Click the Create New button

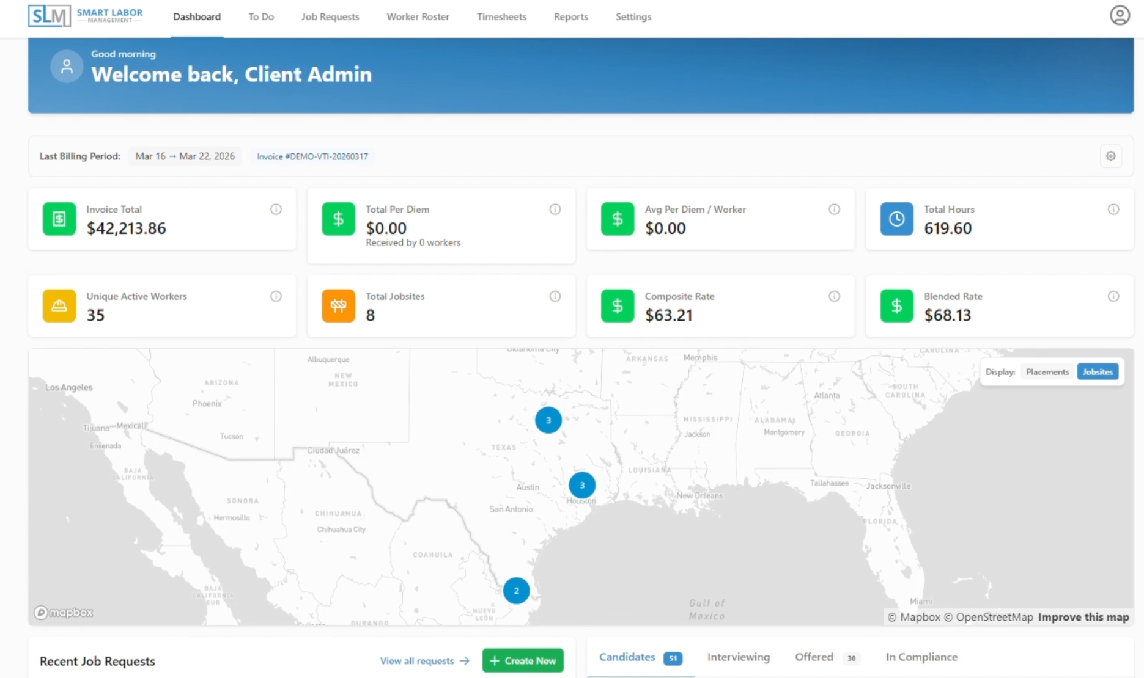point(523,660)
